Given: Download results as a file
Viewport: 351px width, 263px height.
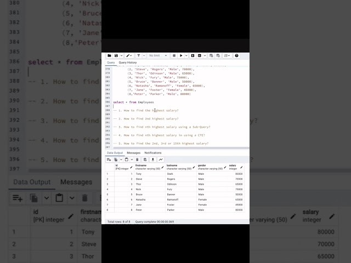Looking at the screenshot, I should point(152,159).
